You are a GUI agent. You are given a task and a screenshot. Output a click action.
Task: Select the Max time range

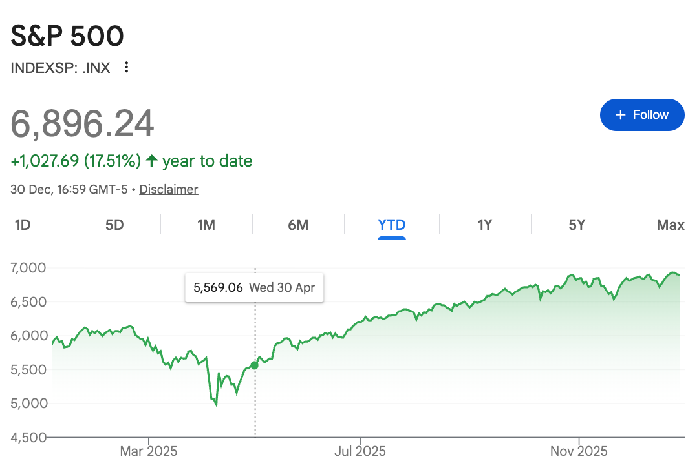(x=669, y=225)
